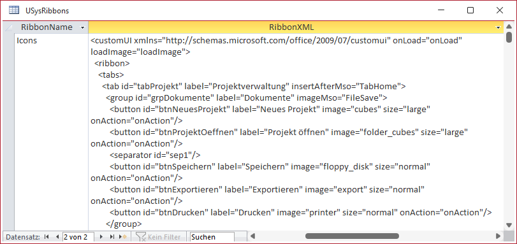Click horizontal scrollbar left arrow

(x=252, y=236)
